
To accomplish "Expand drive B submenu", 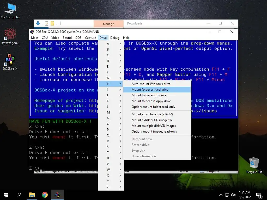I will 111,49.
